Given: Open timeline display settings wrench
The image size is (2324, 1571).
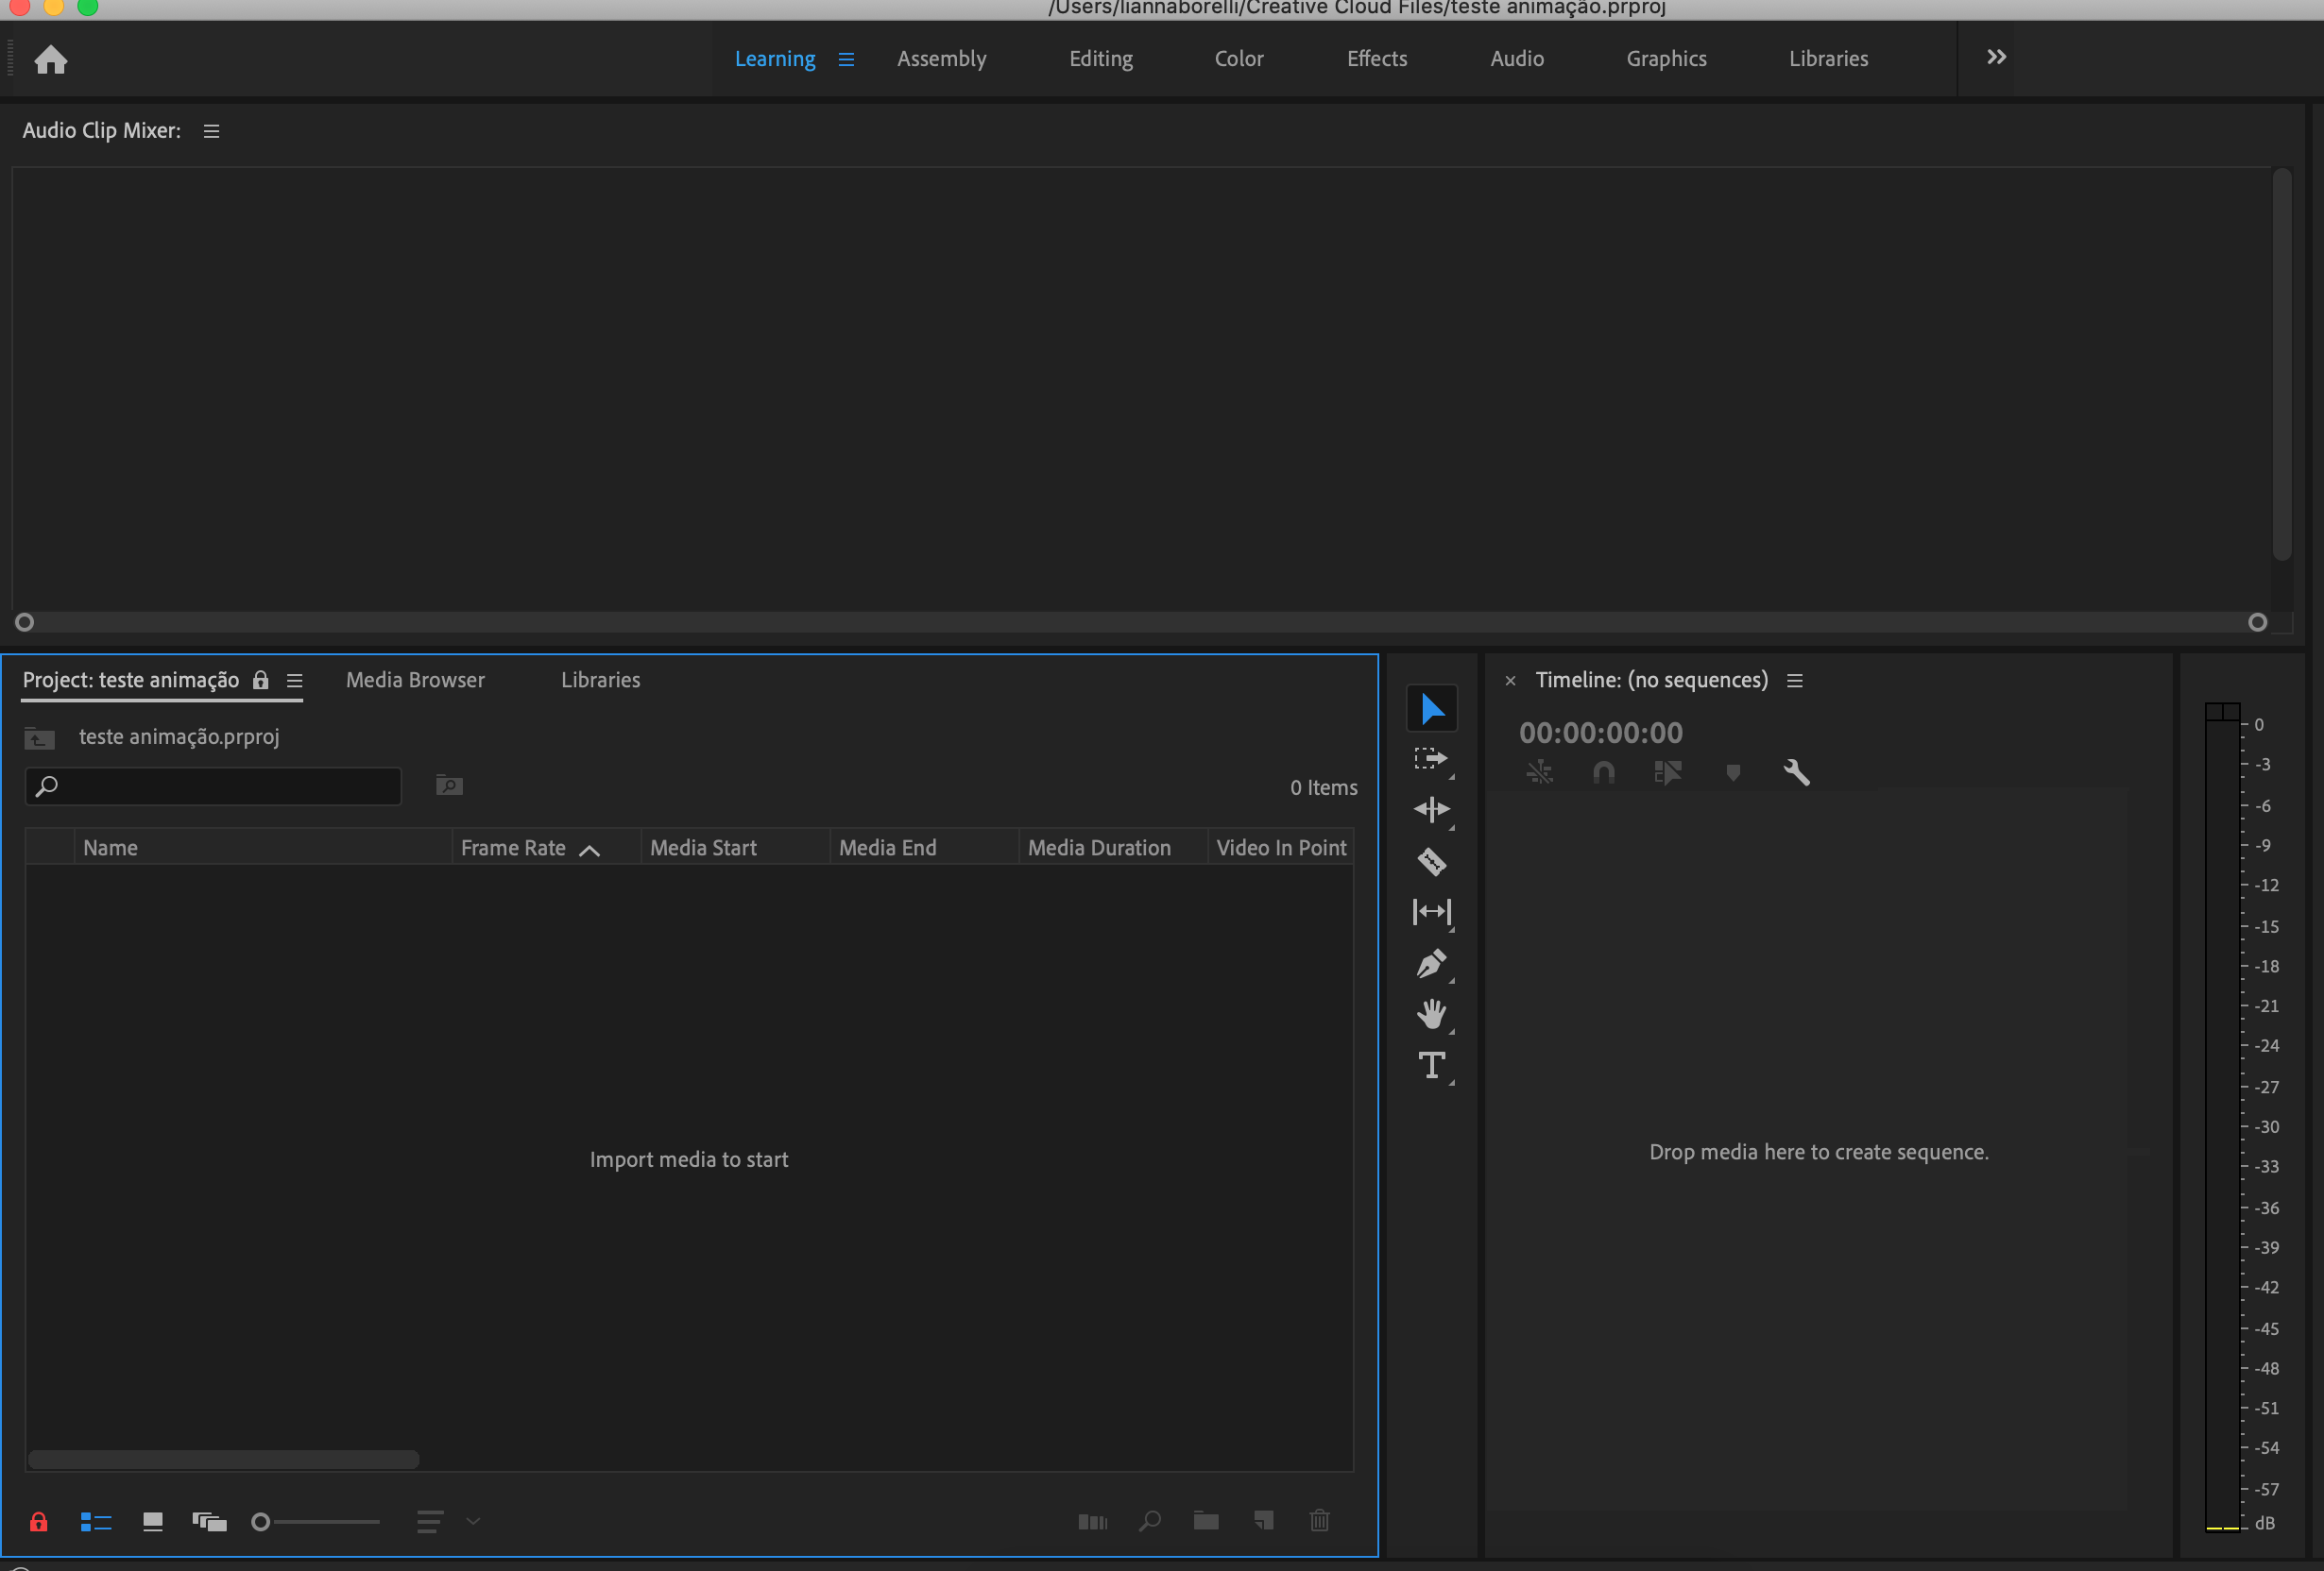Looking at the screenshot, I should (1796, 771).
